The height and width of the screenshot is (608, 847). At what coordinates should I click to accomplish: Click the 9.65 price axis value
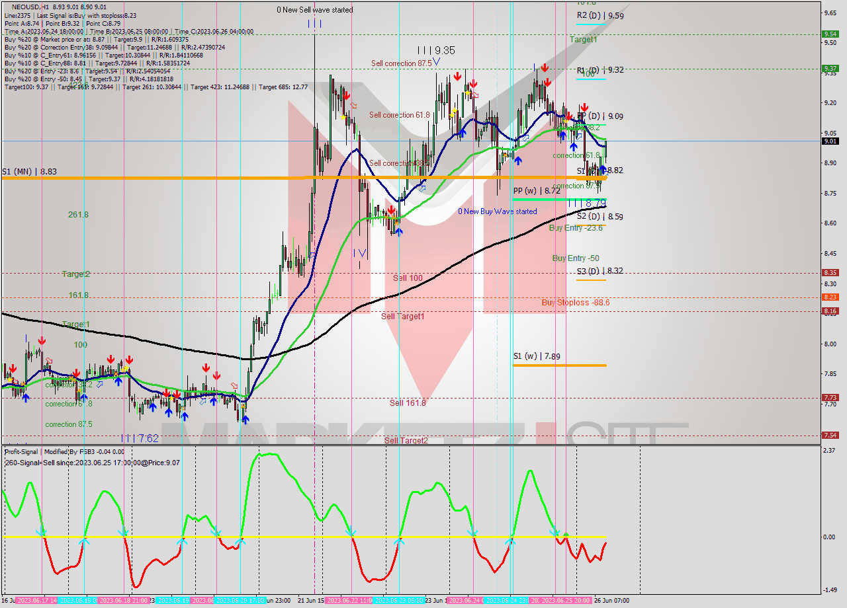click(x=830, y=13)
